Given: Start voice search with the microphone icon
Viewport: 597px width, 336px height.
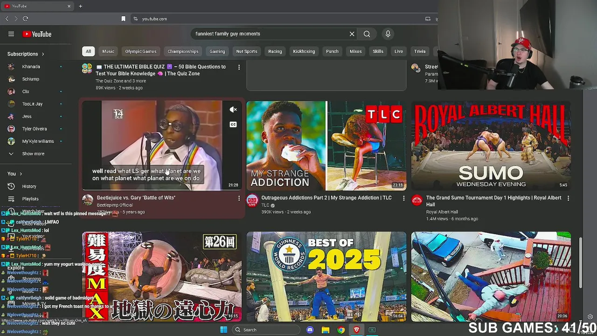Looking at the screenshot, I should [x=388, y=34].
